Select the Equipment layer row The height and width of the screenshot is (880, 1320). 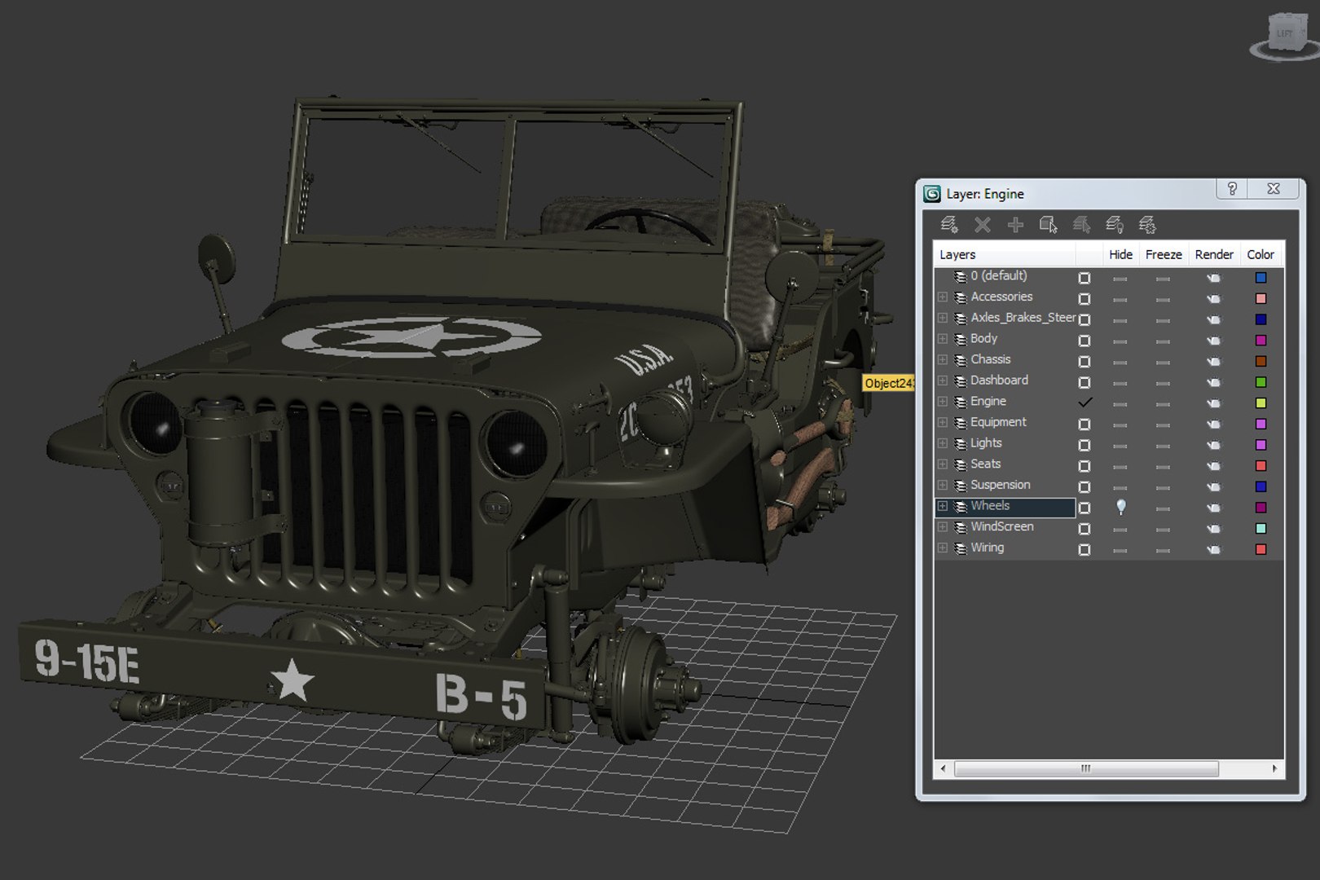(x=1108, y=423)
